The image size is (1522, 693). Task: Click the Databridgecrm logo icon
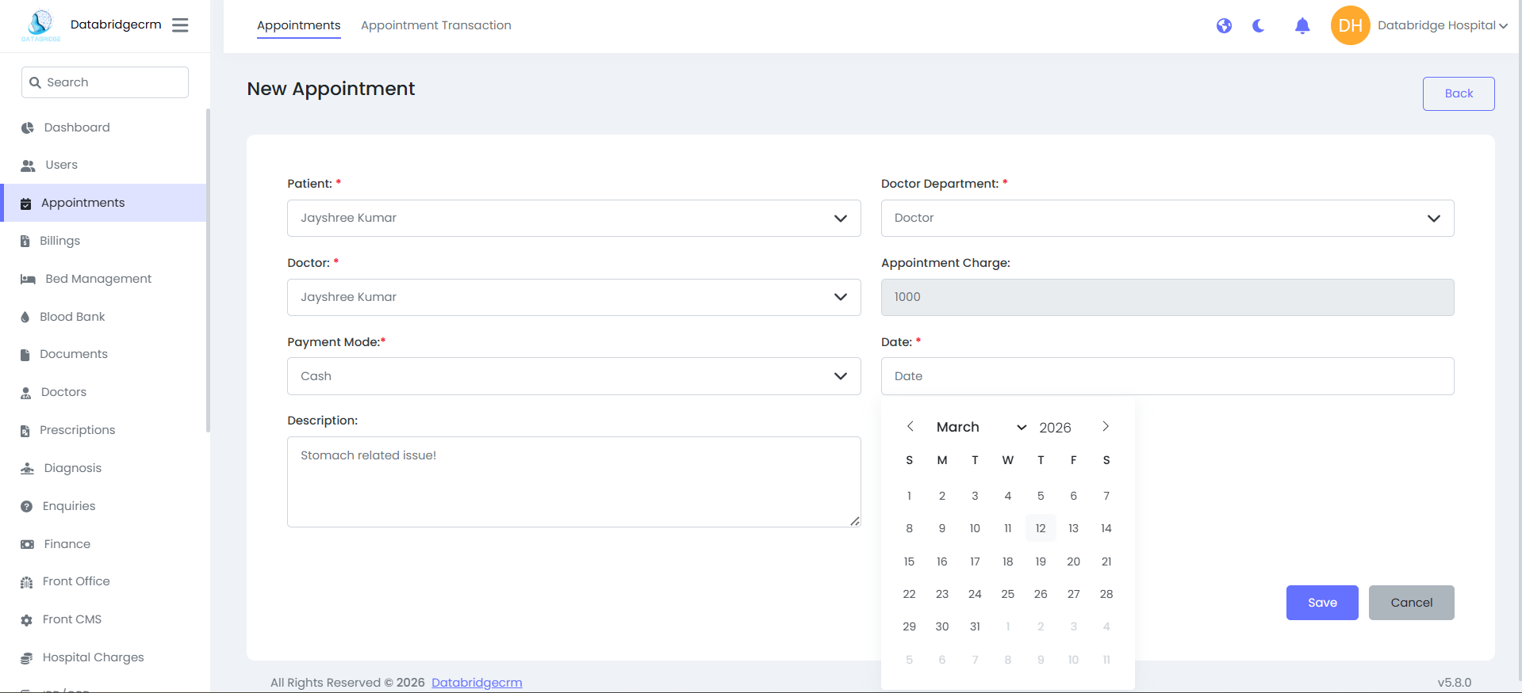point(41,25)
